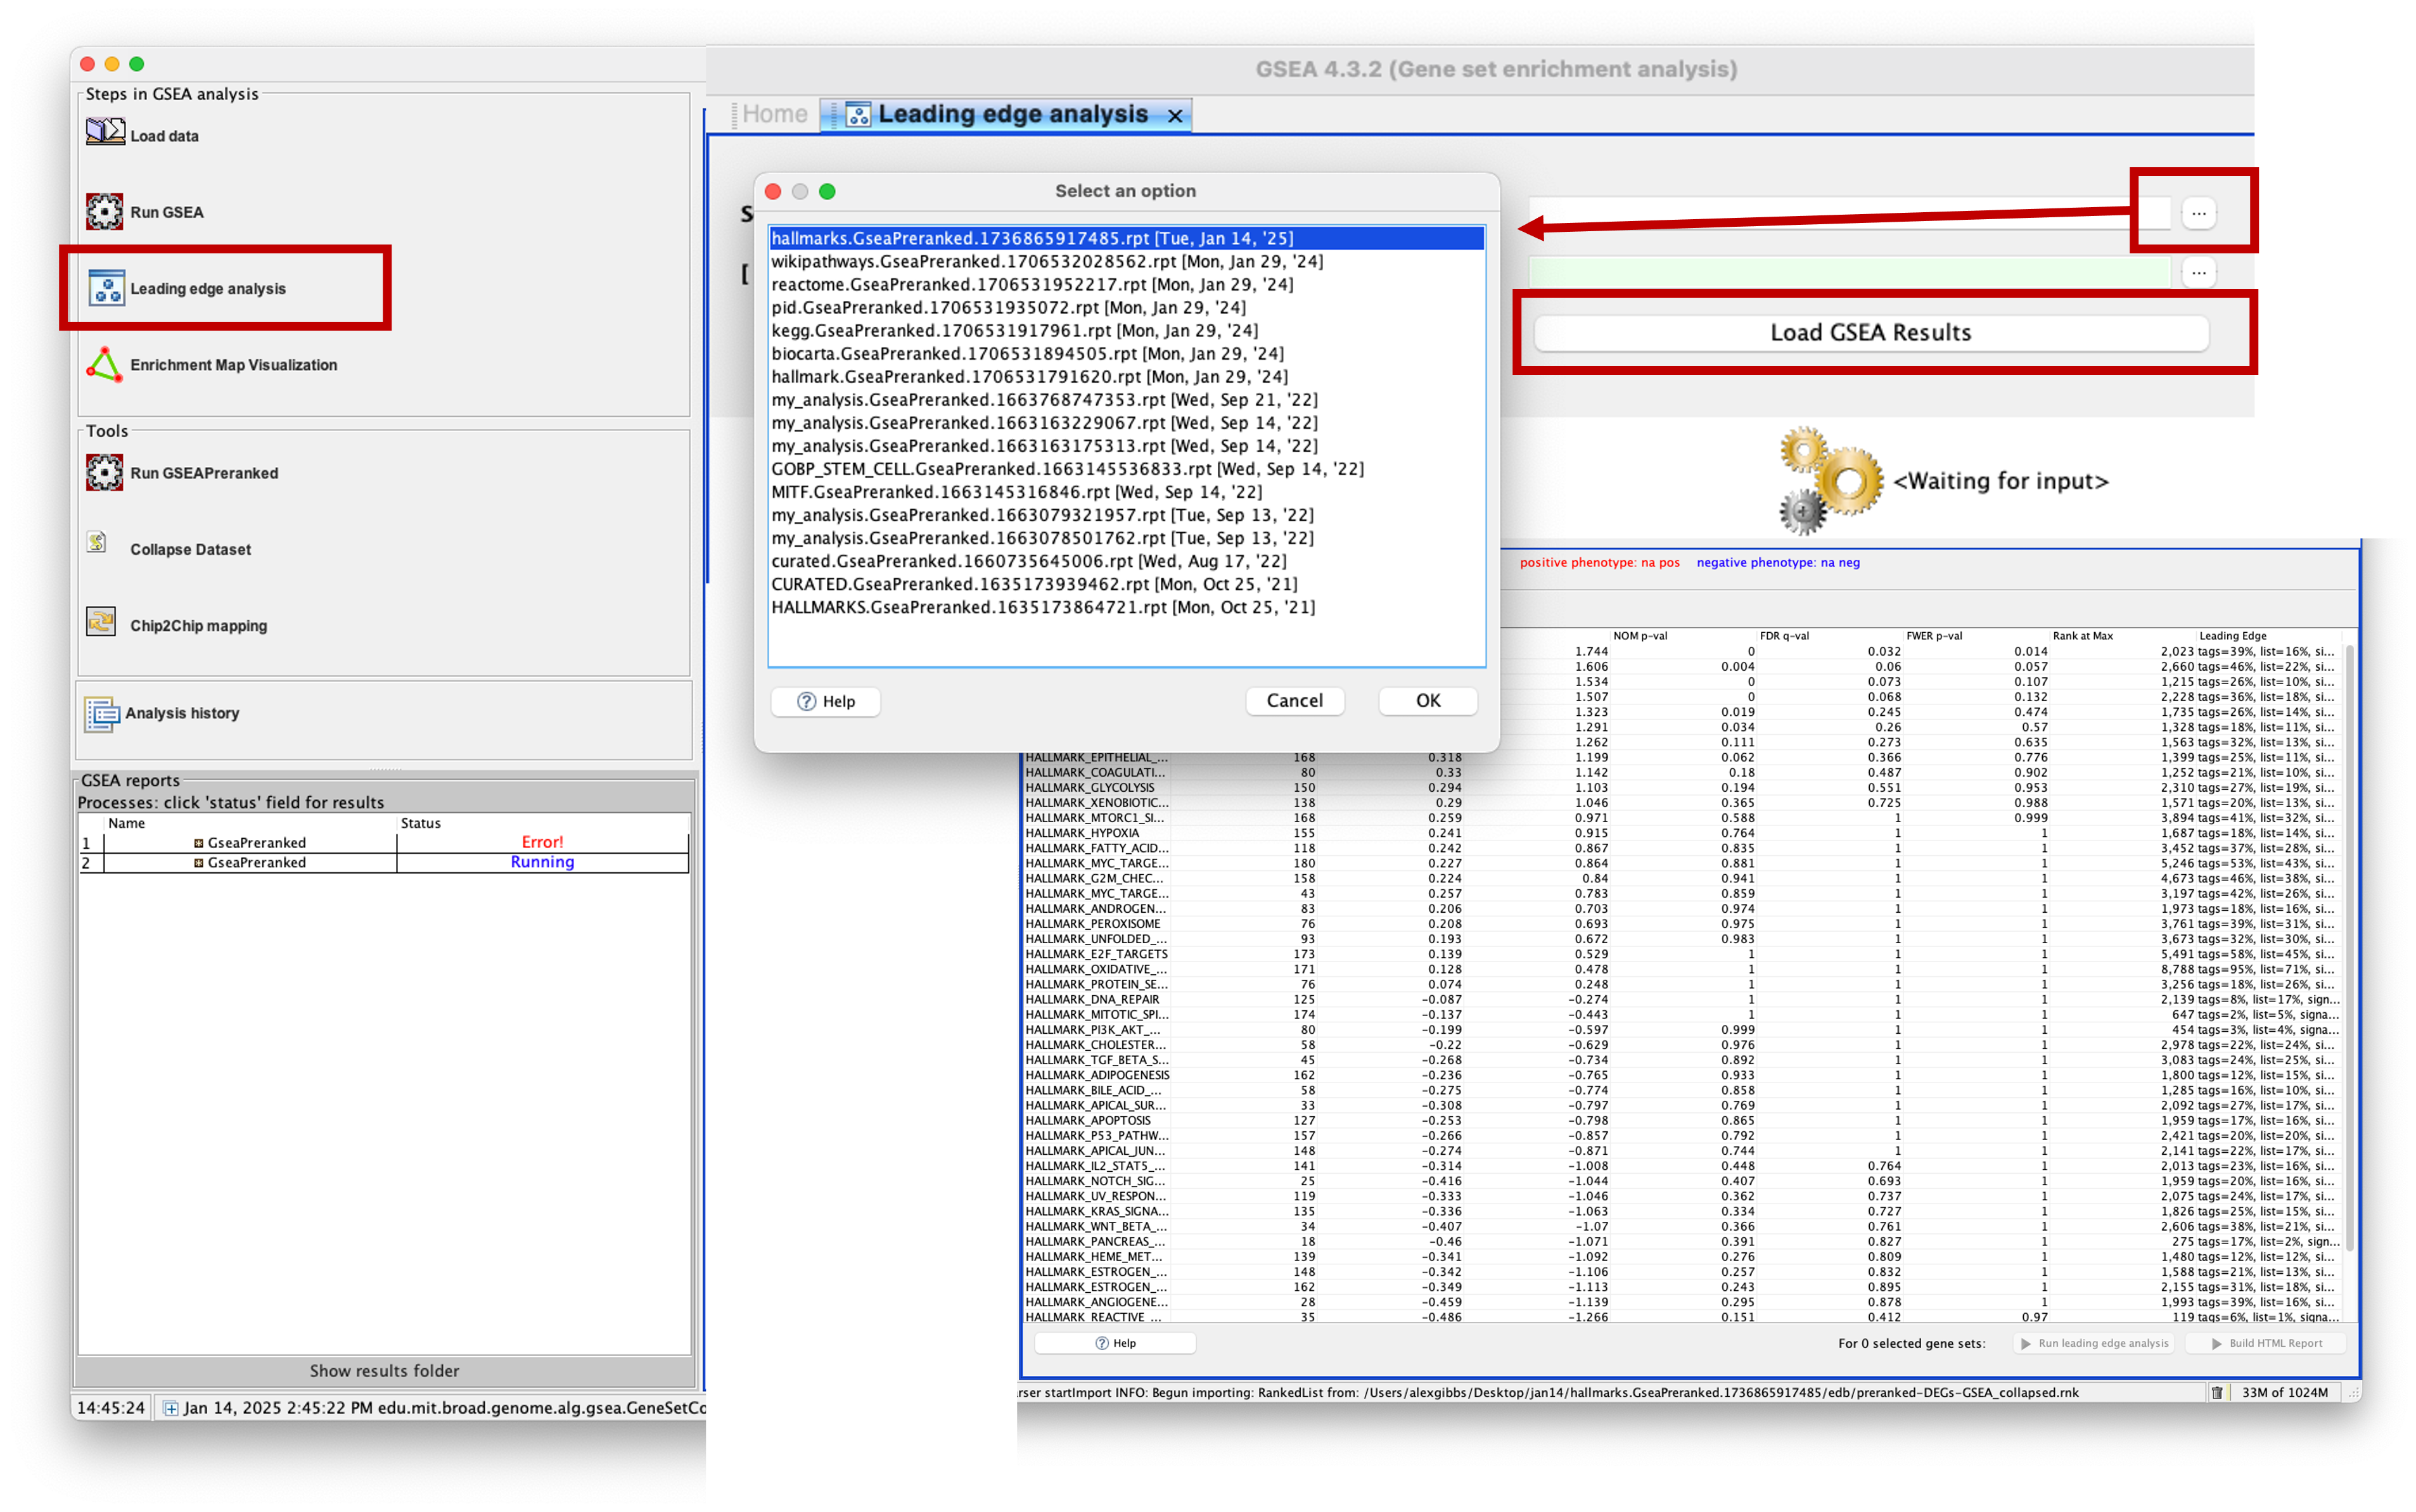The width and height of the screenshot is (2416, 1512).
Task: Click Show results folder button
Action: pyautogui.click(x=384, y=1370)
